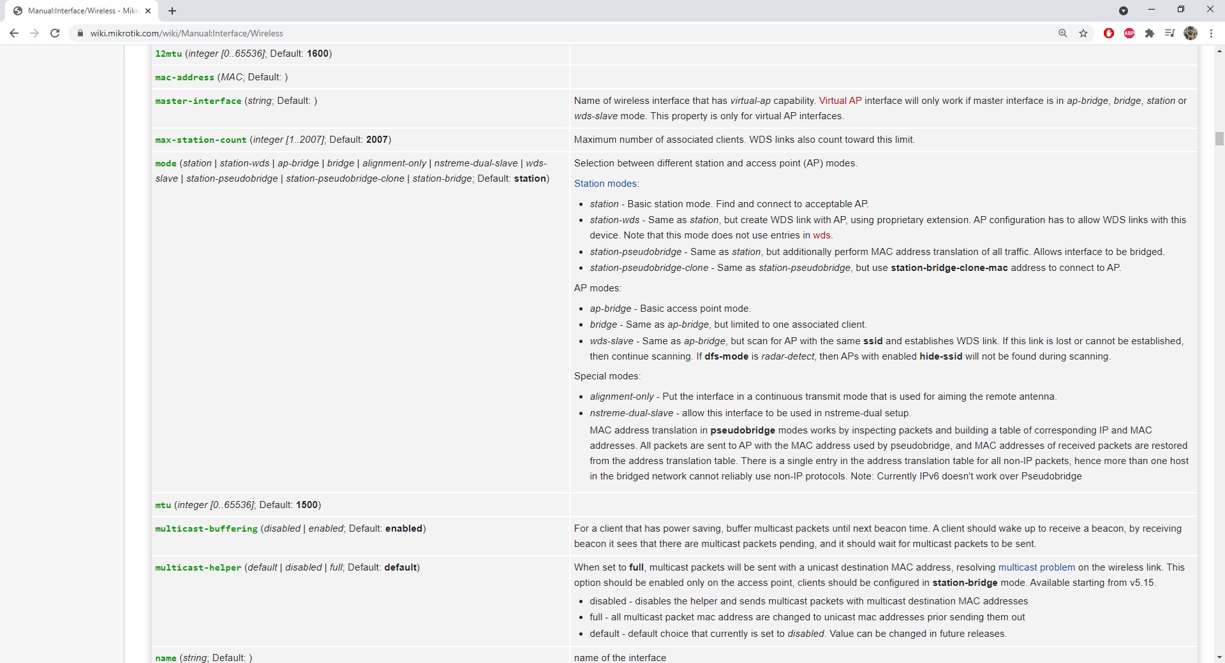This screenshot has height=663, width=1225.
Task: Open the media control playlist icon
Action: [x=1169, y=33]
